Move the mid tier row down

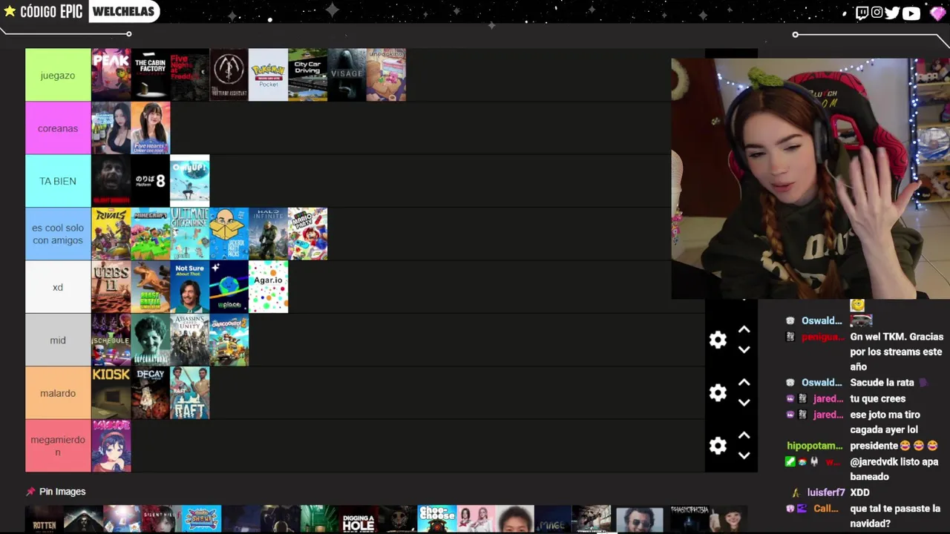(744, 349)
